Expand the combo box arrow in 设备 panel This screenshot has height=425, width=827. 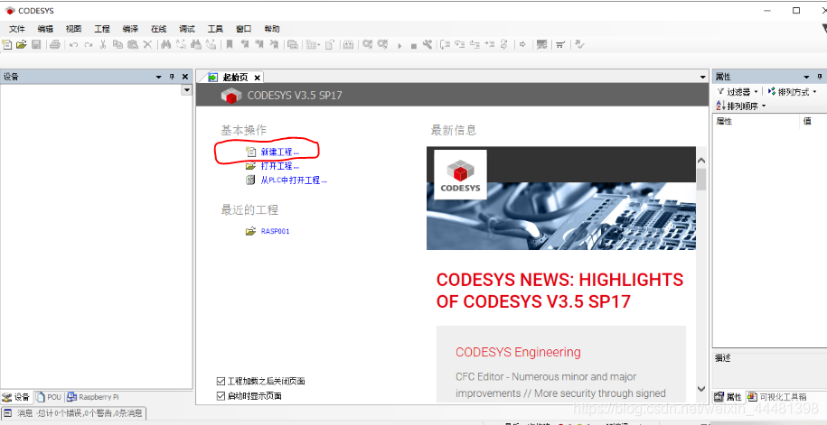(186, 90)
